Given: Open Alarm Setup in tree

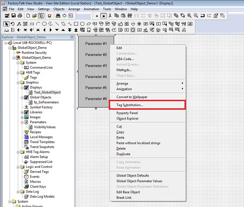Looking at the screenshot, I should [39, 157].
